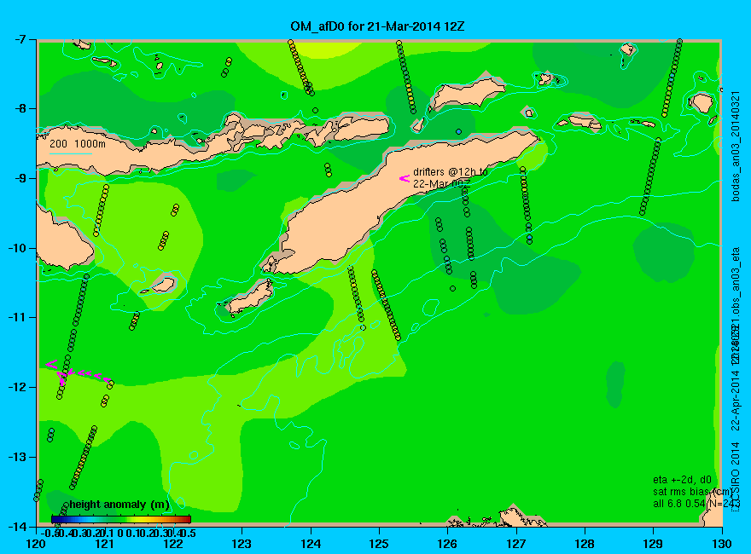Click the '-9' latitude axis label
This screenshot has height=554, width=751.
21,178
